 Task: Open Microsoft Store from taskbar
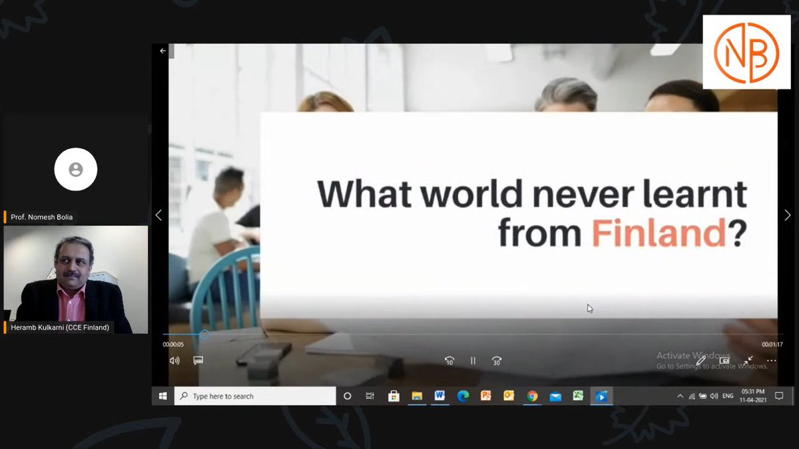coord(394,396)
